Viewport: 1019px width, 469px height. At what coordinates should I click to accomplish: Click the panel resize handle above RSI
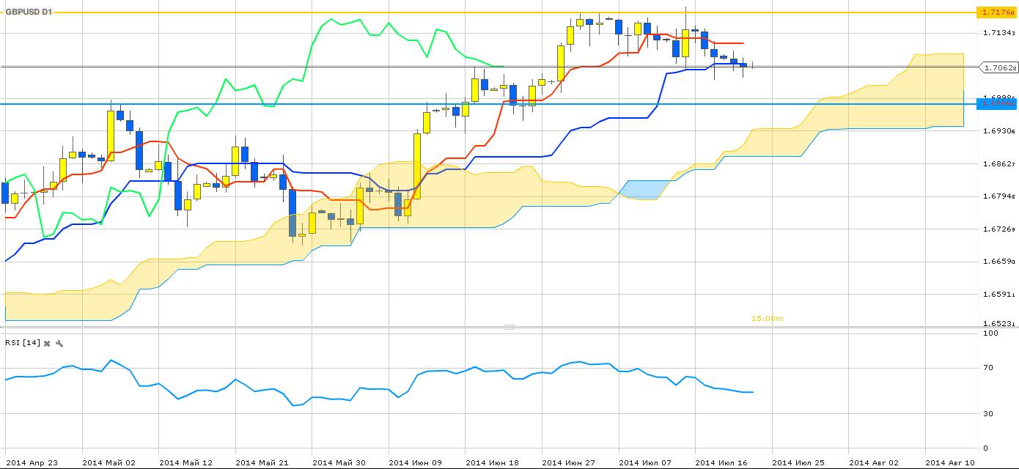coord(509,327)
